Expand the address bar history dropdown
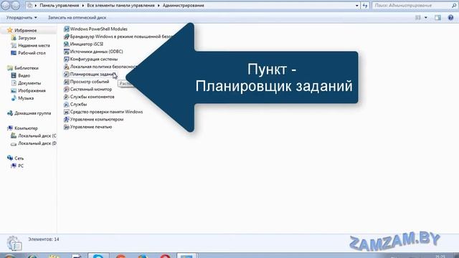 [357, 6]
